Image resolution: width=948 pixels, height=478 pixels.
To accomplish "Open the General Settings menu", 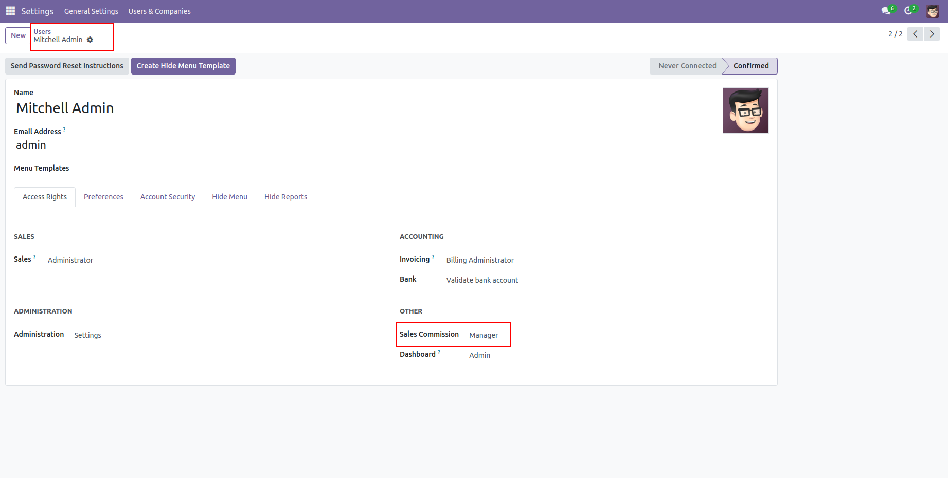I will point(91,11).
